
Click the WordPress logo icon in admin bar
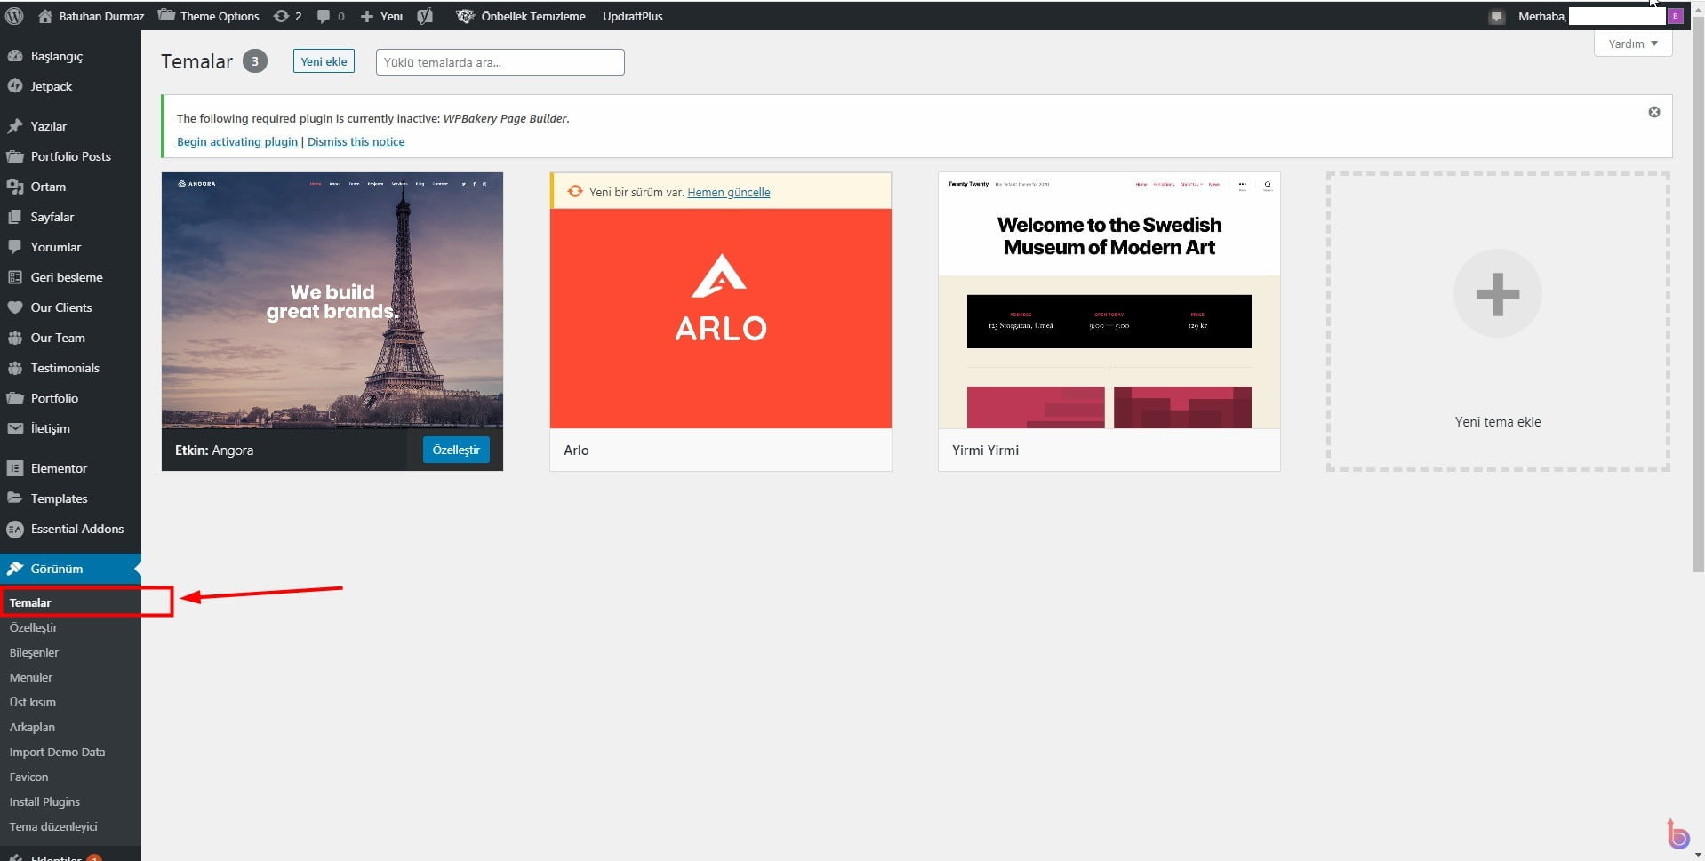(14, 16)
